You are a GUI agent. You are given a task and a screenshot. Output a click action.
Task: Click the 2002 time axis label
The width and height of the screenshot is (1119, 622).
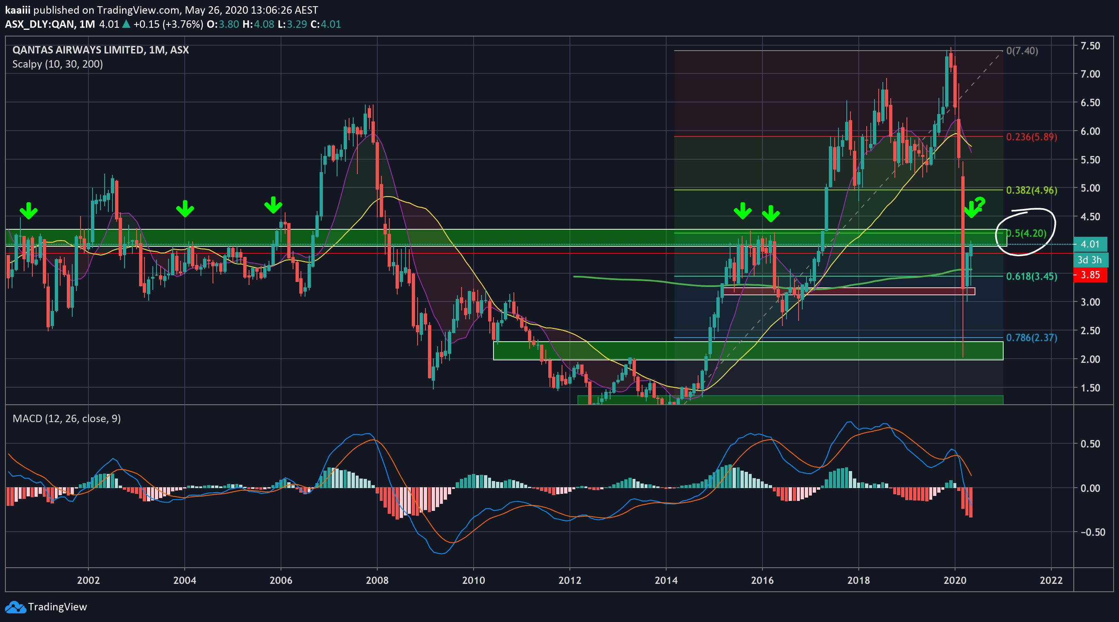88,581
